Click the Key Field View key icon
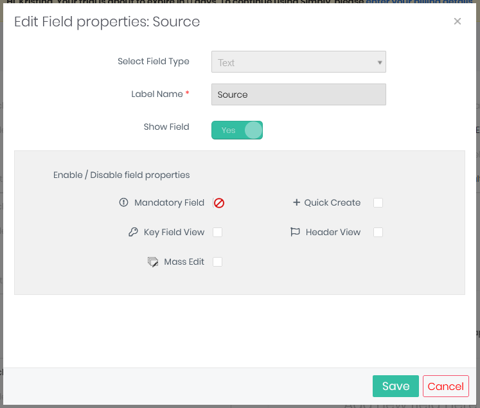480x408 pixels. [x=133, y=232]
